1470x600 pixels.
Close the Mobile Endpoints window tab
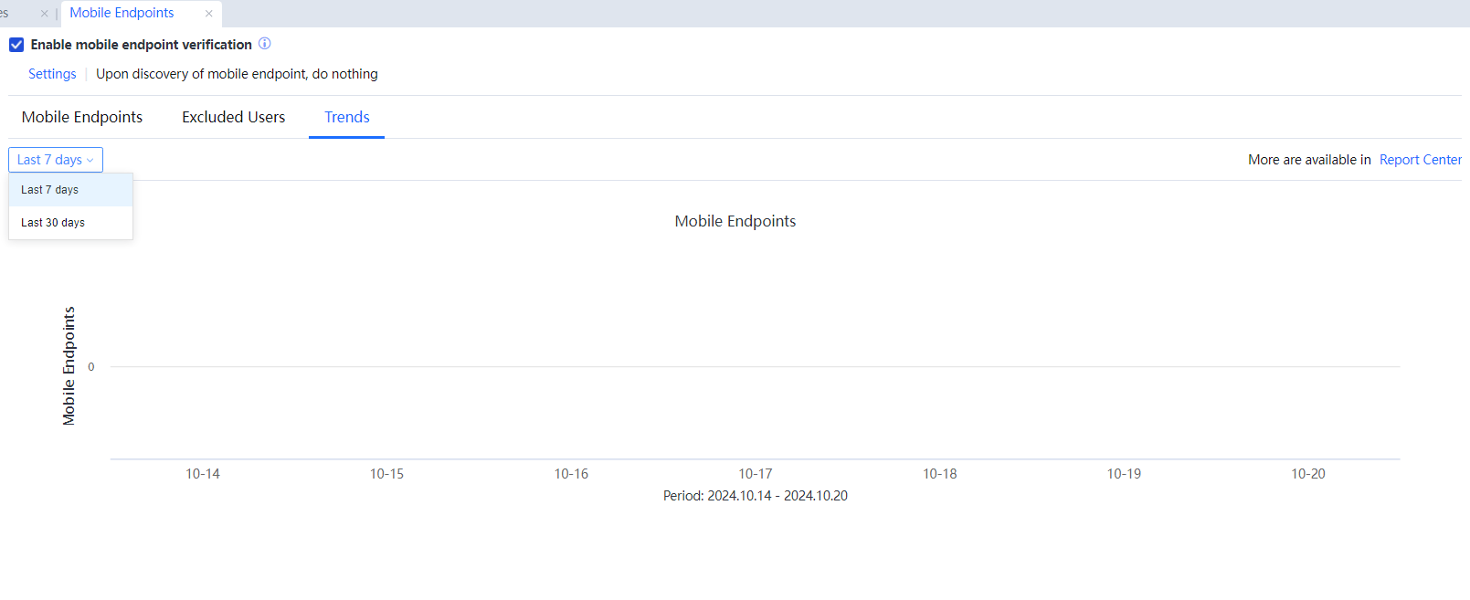point(208,14)
